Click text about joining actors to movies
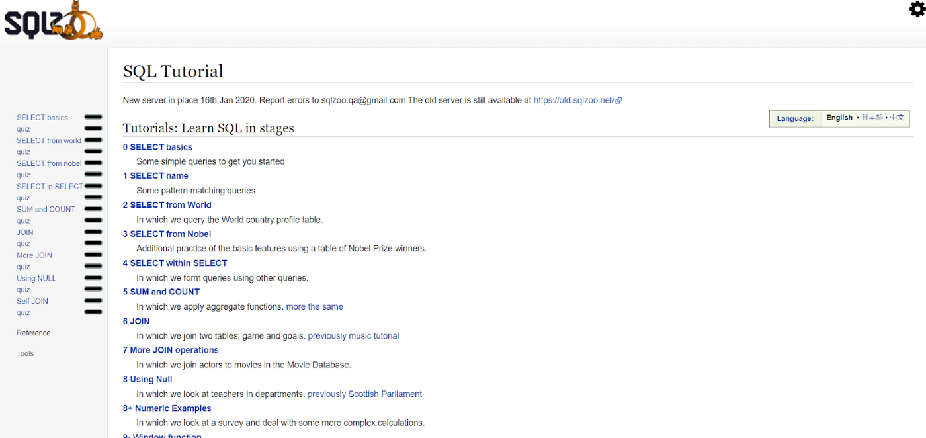This screenshot has width=926, height=438. click(x=243, y=365)
